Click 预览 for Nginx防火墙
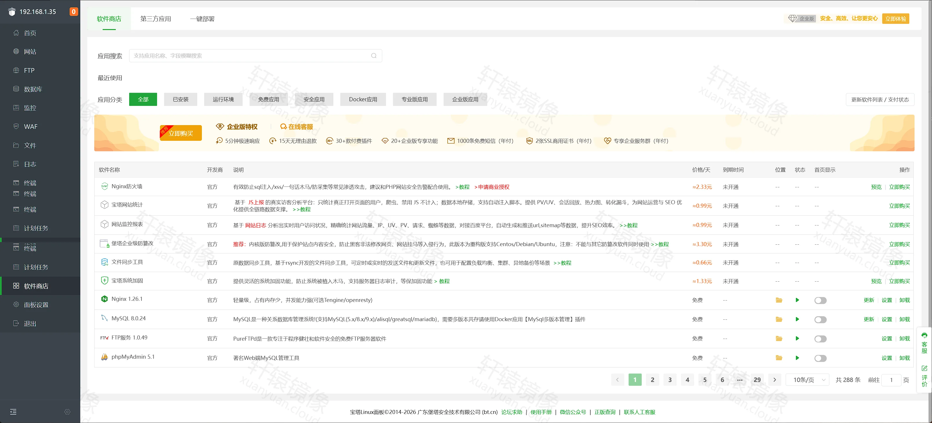932x423 pixels. [x=876, y=187]
